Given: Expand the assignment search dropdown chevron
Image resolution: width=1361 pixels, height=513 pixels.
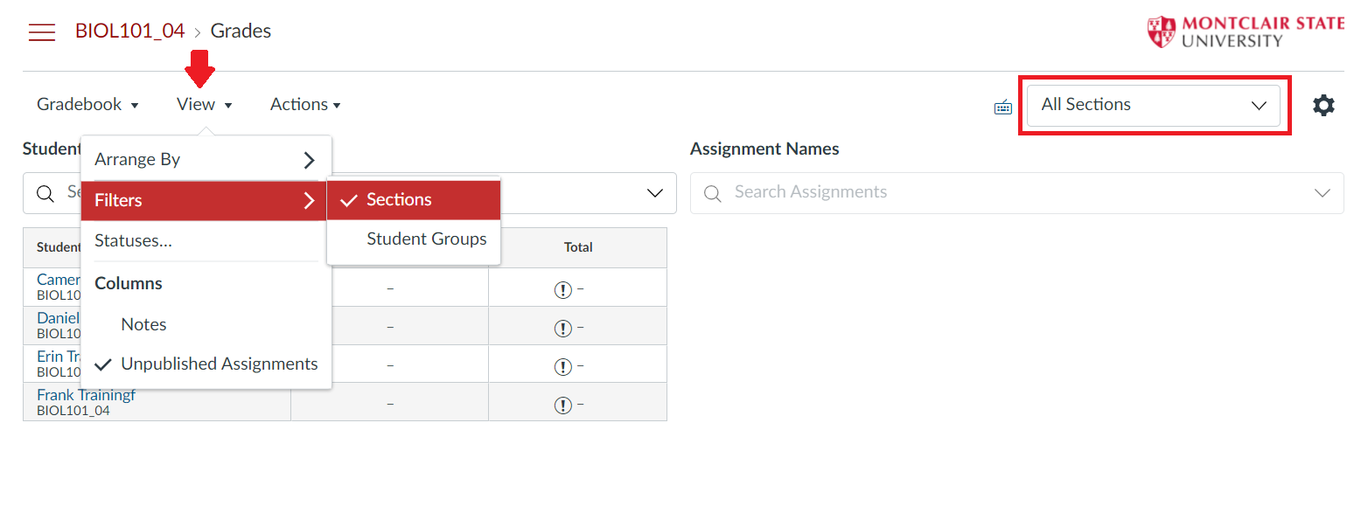Looking at the screenshot, I should click(1322, 191).
